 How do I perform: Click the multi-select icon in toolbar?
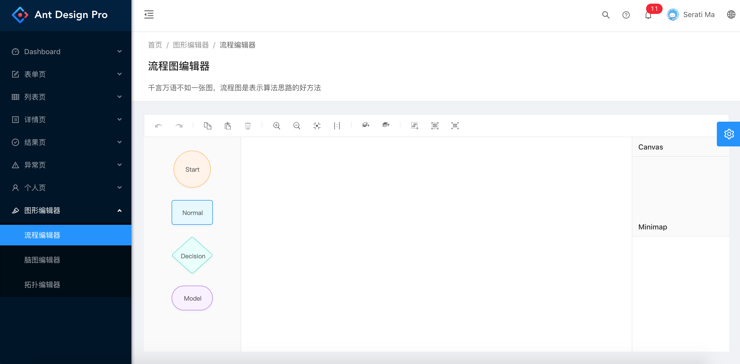tap(415, 126)
